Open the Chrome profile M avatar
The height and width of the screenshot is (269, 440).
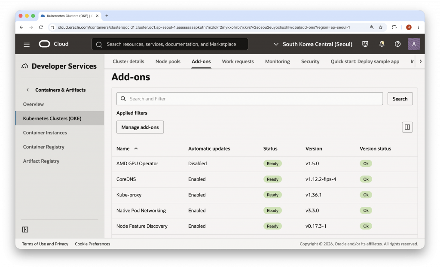(x=409, y=27)
